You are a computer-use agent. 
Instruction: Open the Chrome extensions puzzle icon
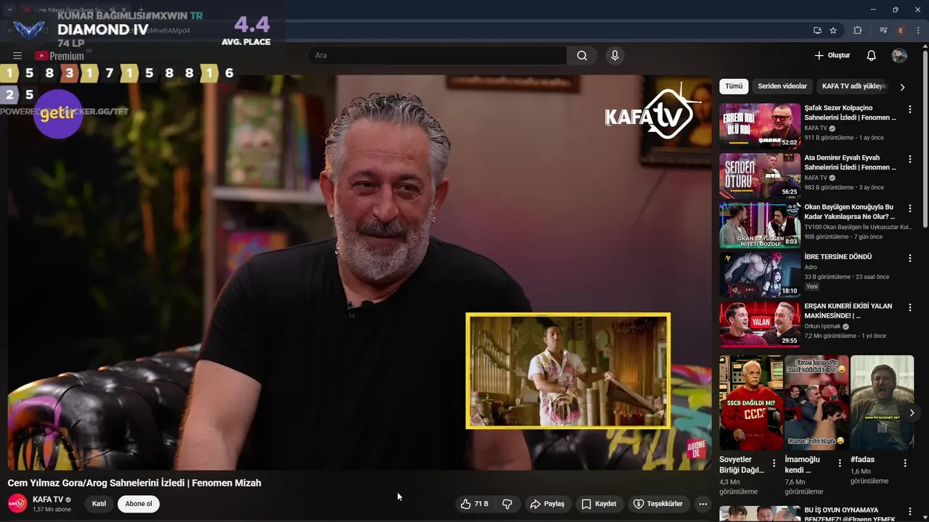858,30
